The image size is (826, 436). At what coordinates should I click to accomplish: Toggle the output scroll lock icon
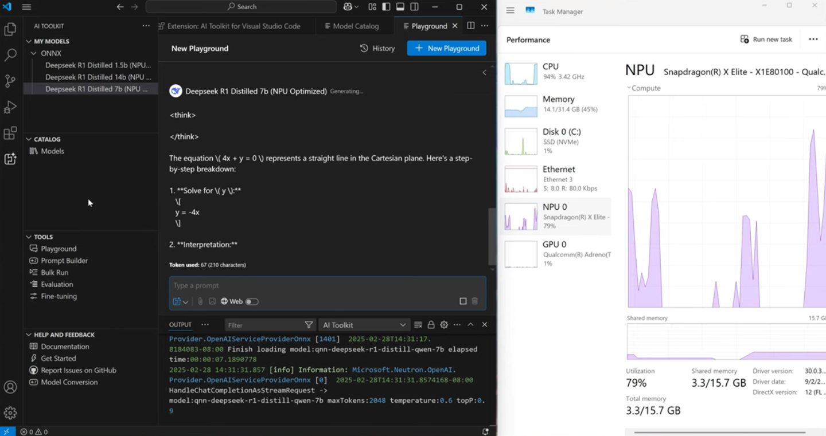pyautogui.click(x=431, y=325)
